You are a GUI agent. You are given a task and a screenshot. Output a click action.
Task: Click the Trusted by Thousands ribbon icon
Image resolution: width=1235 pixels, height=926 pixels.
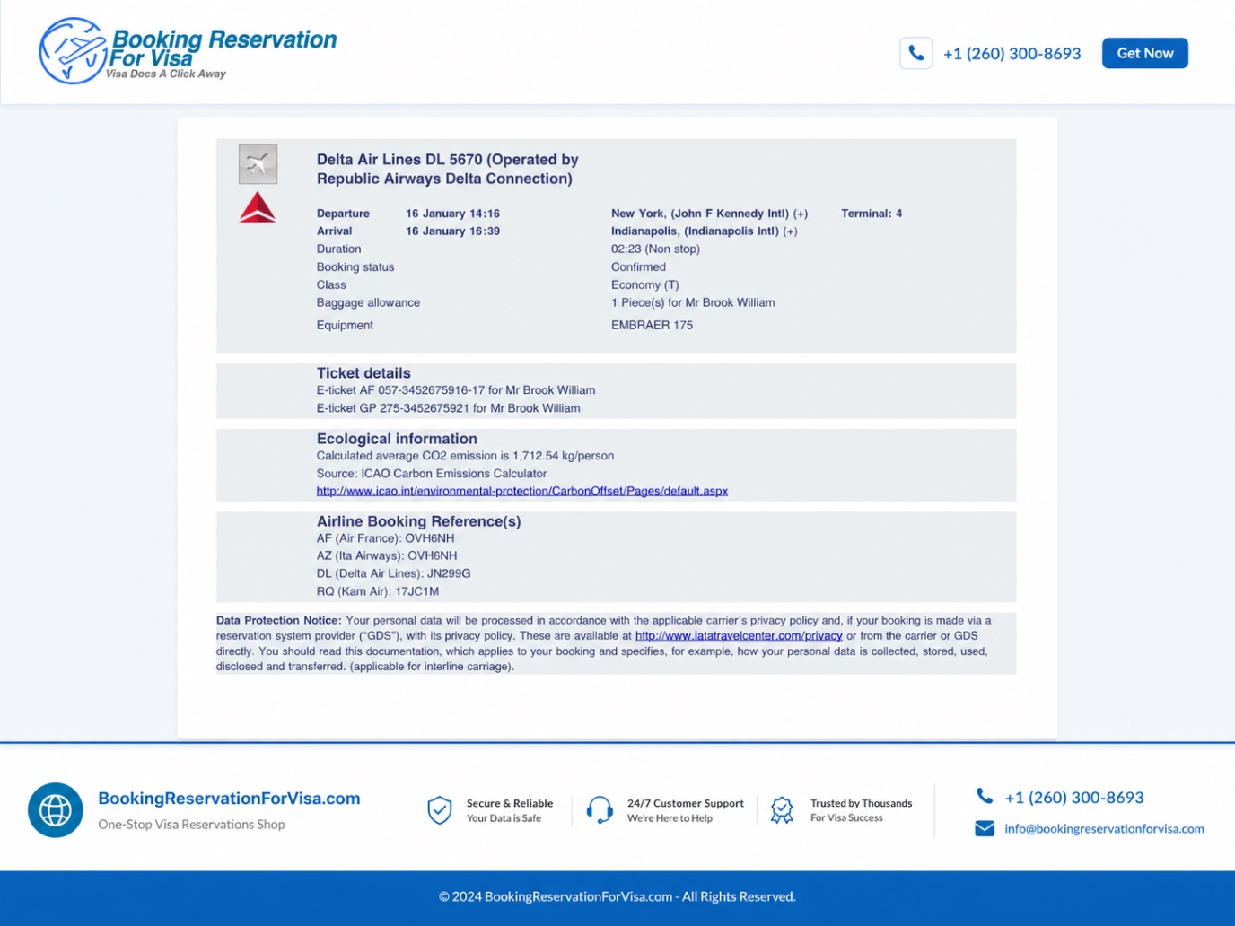782,810
